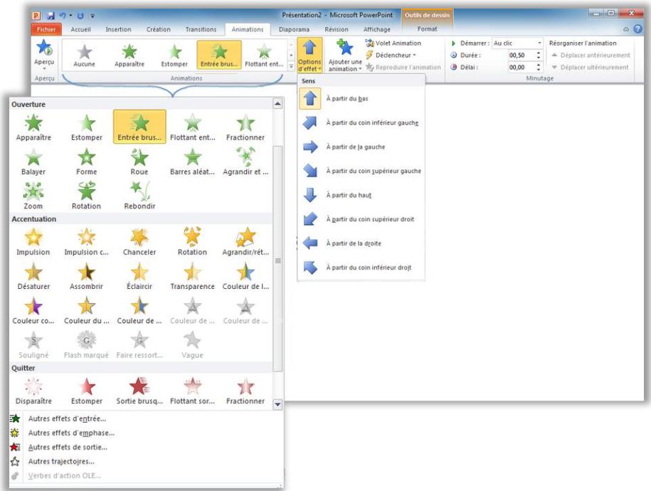Choose À partir du coin inférieur droit
The image size is (651, 491).
(x=361, y=268)
